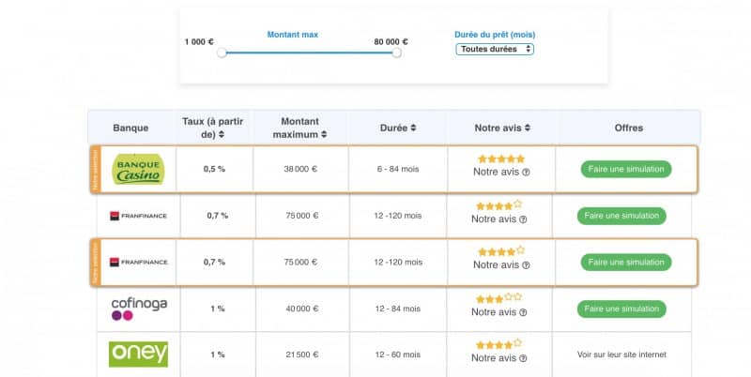Click Faire une simulation for Banque Casino
Screen dimensions: 751x377
[x=626, y=170]
